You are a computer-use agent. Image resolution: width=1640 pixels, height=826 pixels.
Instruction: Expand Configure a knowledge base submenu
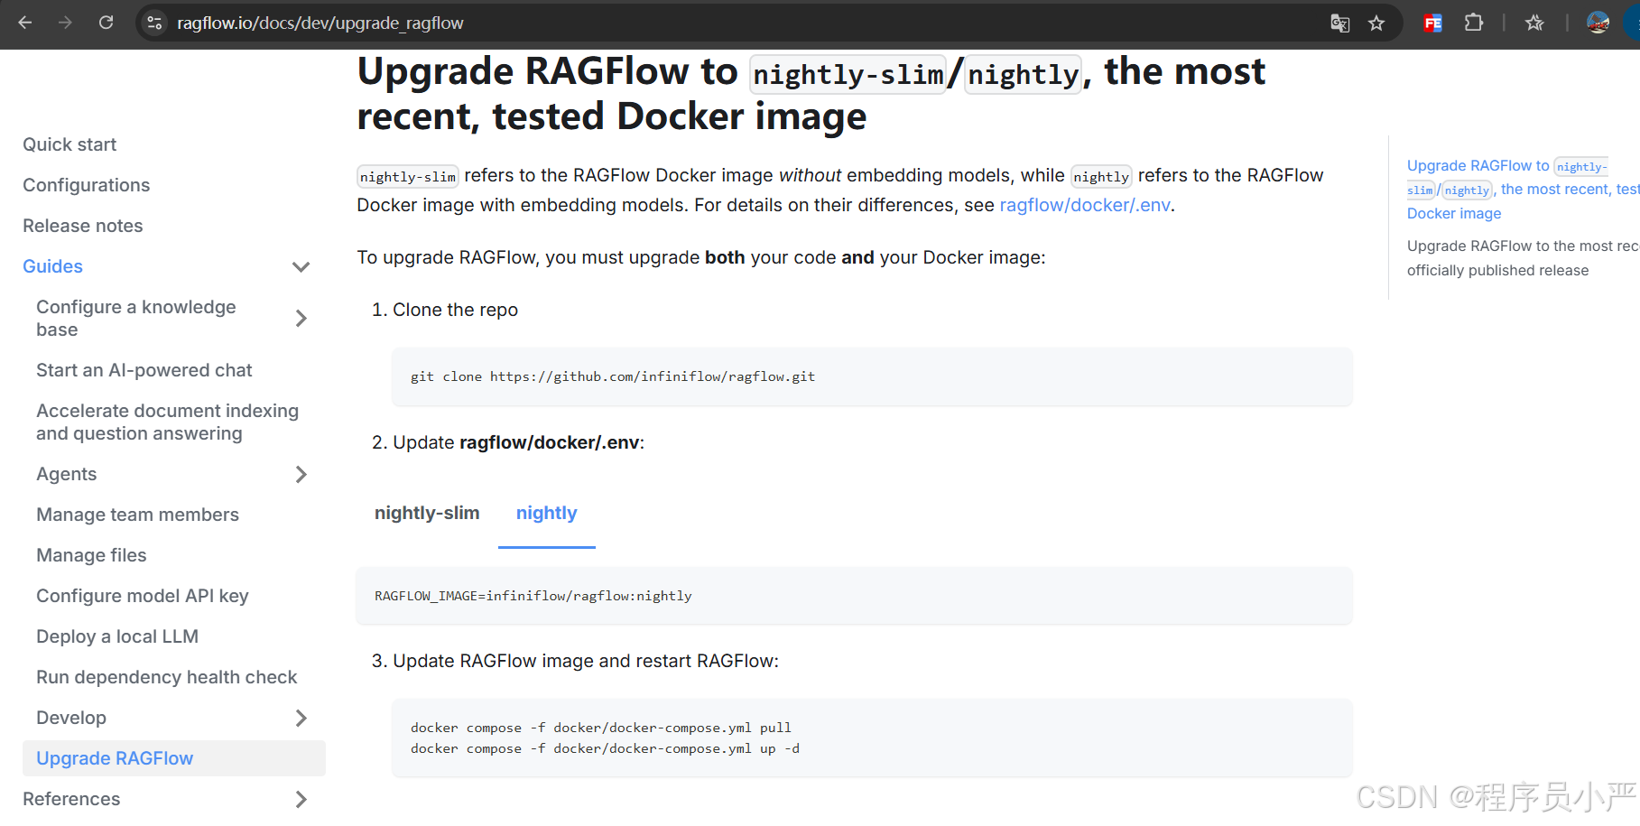[x=301, y=318]
